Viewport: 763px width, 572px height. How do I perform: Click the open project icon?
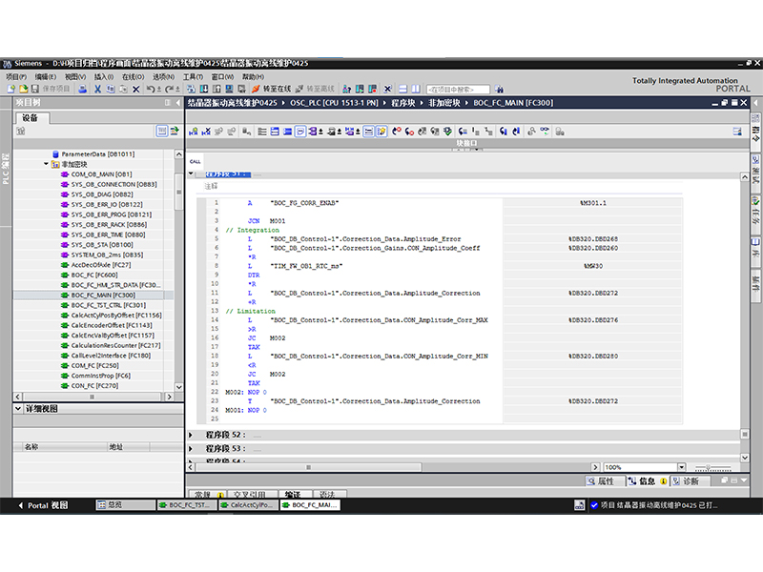point(23,89)
